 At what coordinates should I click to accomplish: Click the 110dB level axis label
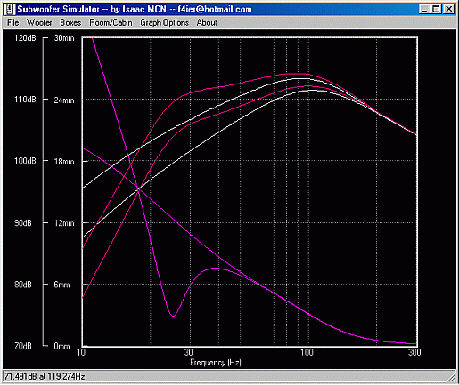pyautogui.click(x=25, y=100)
